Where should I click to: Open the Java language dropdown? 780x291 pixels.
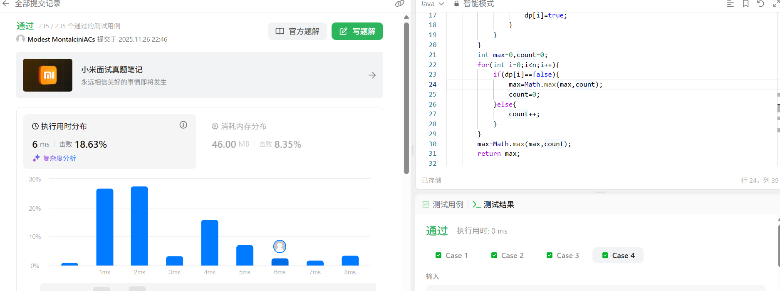coord(432,4)
